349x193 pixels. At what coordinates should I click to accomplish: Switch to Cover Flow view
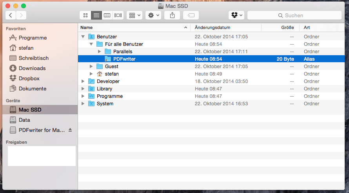click(x=118, y=15)
